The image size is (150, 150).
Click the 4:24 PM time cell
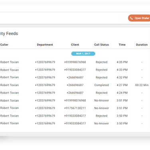pos(122,93)
